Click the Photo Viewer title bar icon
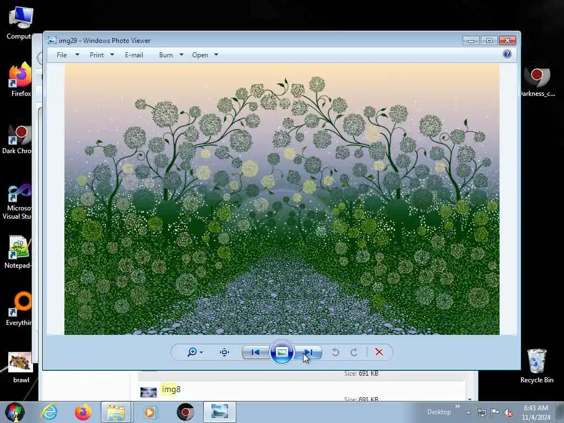 click(52, 40)
